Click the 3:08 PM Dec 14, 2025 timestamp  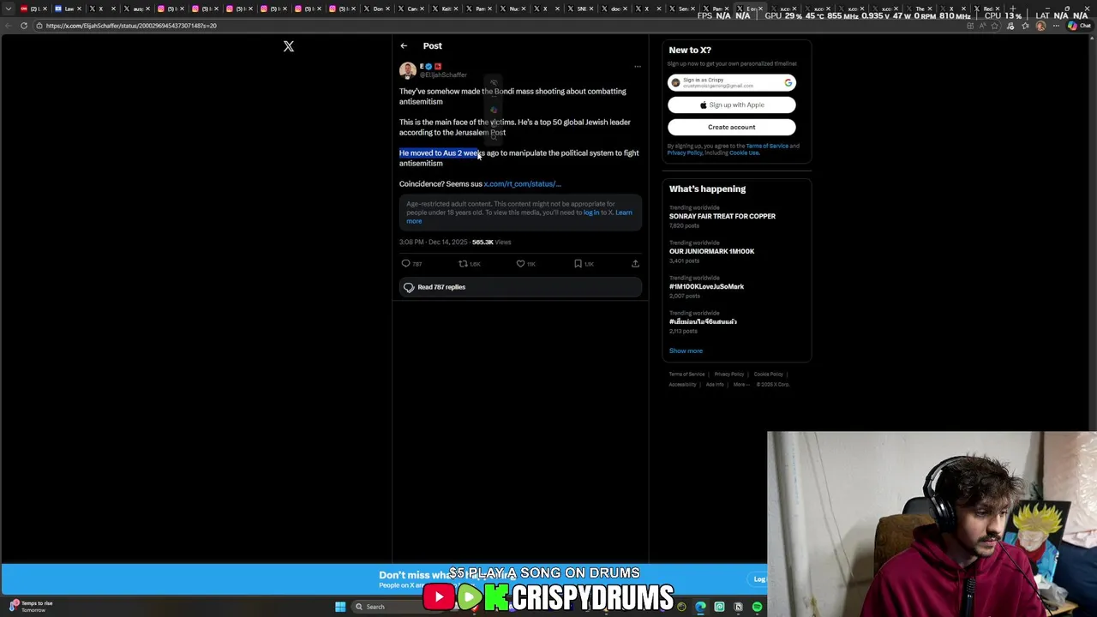click(434, 243)
